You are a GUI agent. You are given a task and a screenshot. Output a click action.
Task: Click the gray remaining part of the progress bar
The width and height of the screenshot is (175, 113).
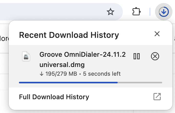140,83
